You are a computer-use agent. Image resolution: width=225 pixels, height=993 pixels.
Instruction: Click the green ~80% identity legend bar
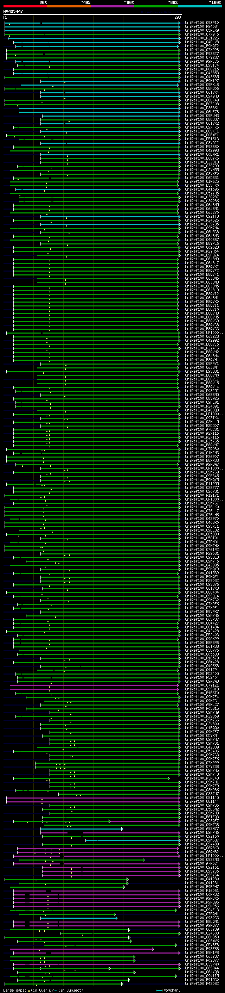click(156, 6)
